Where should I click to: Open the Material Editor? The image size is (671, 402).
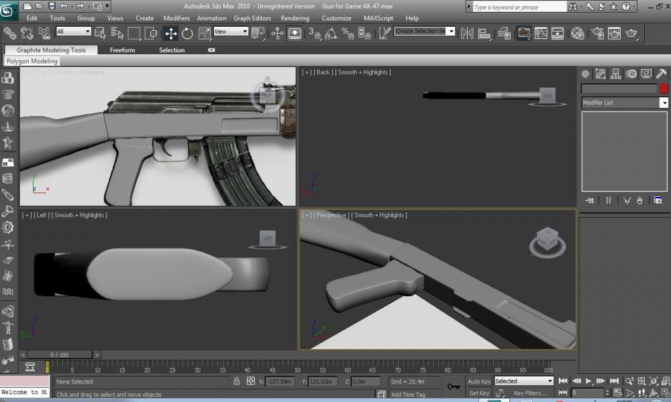577,33
